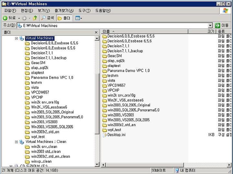
Task: Select Panorama Demo VPC 1.0 in tree
Action: 52,78
